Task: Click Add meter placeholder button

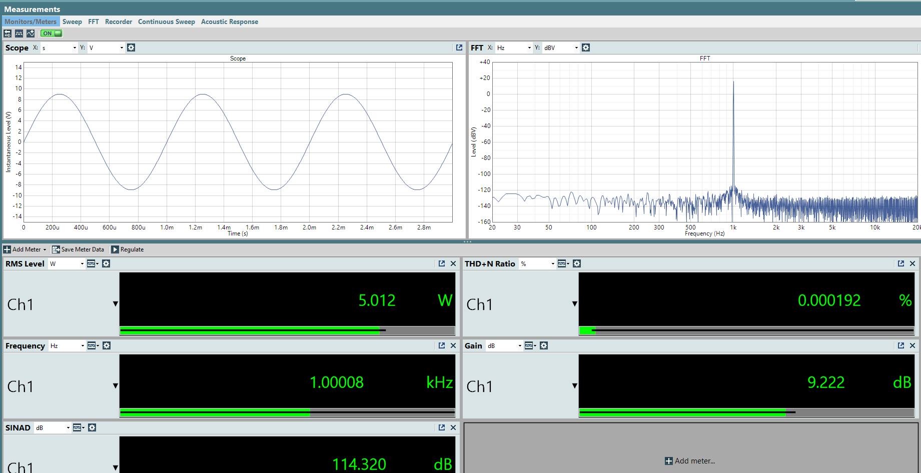Action: [690, 461]
